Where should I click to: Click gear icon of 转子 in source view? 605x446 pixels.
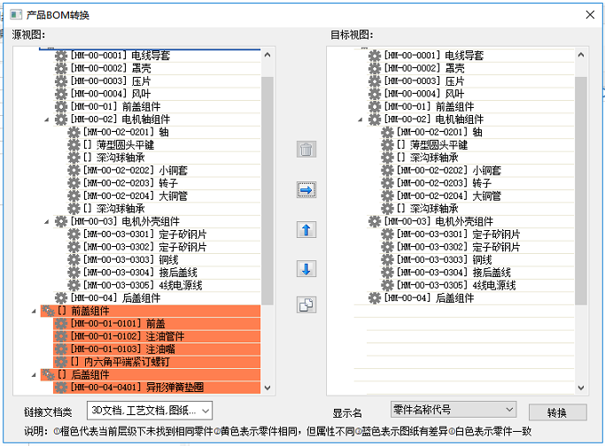[x=74, y=183]
